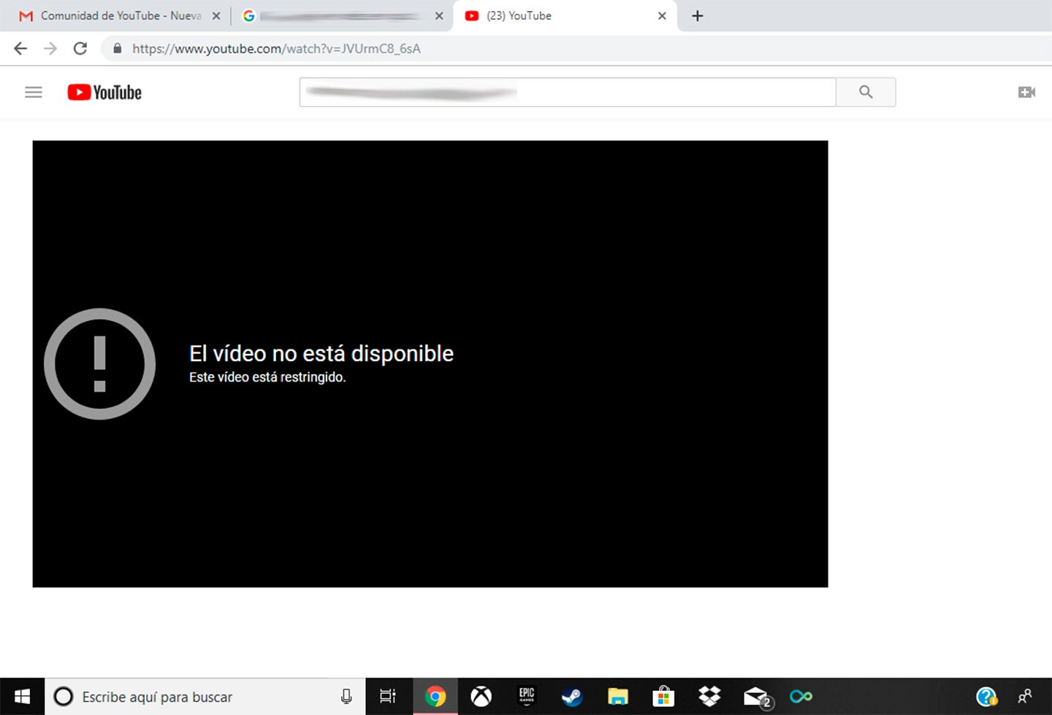Open the Windows Start menu
The height and width of the screenshot is (715, 1052).
[22, 697]
